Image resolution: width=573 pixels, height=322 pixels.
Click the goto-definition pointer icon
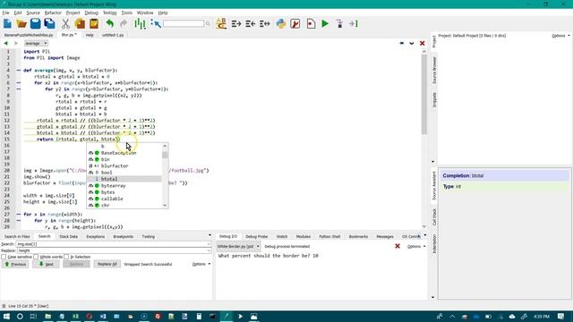pyautogui.click(x=156, y=24)
